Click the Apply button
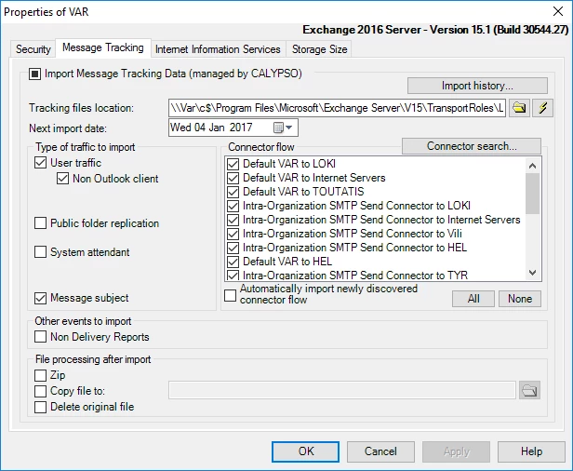This screenshot has height=471, width=573. [x=456, y=451]
